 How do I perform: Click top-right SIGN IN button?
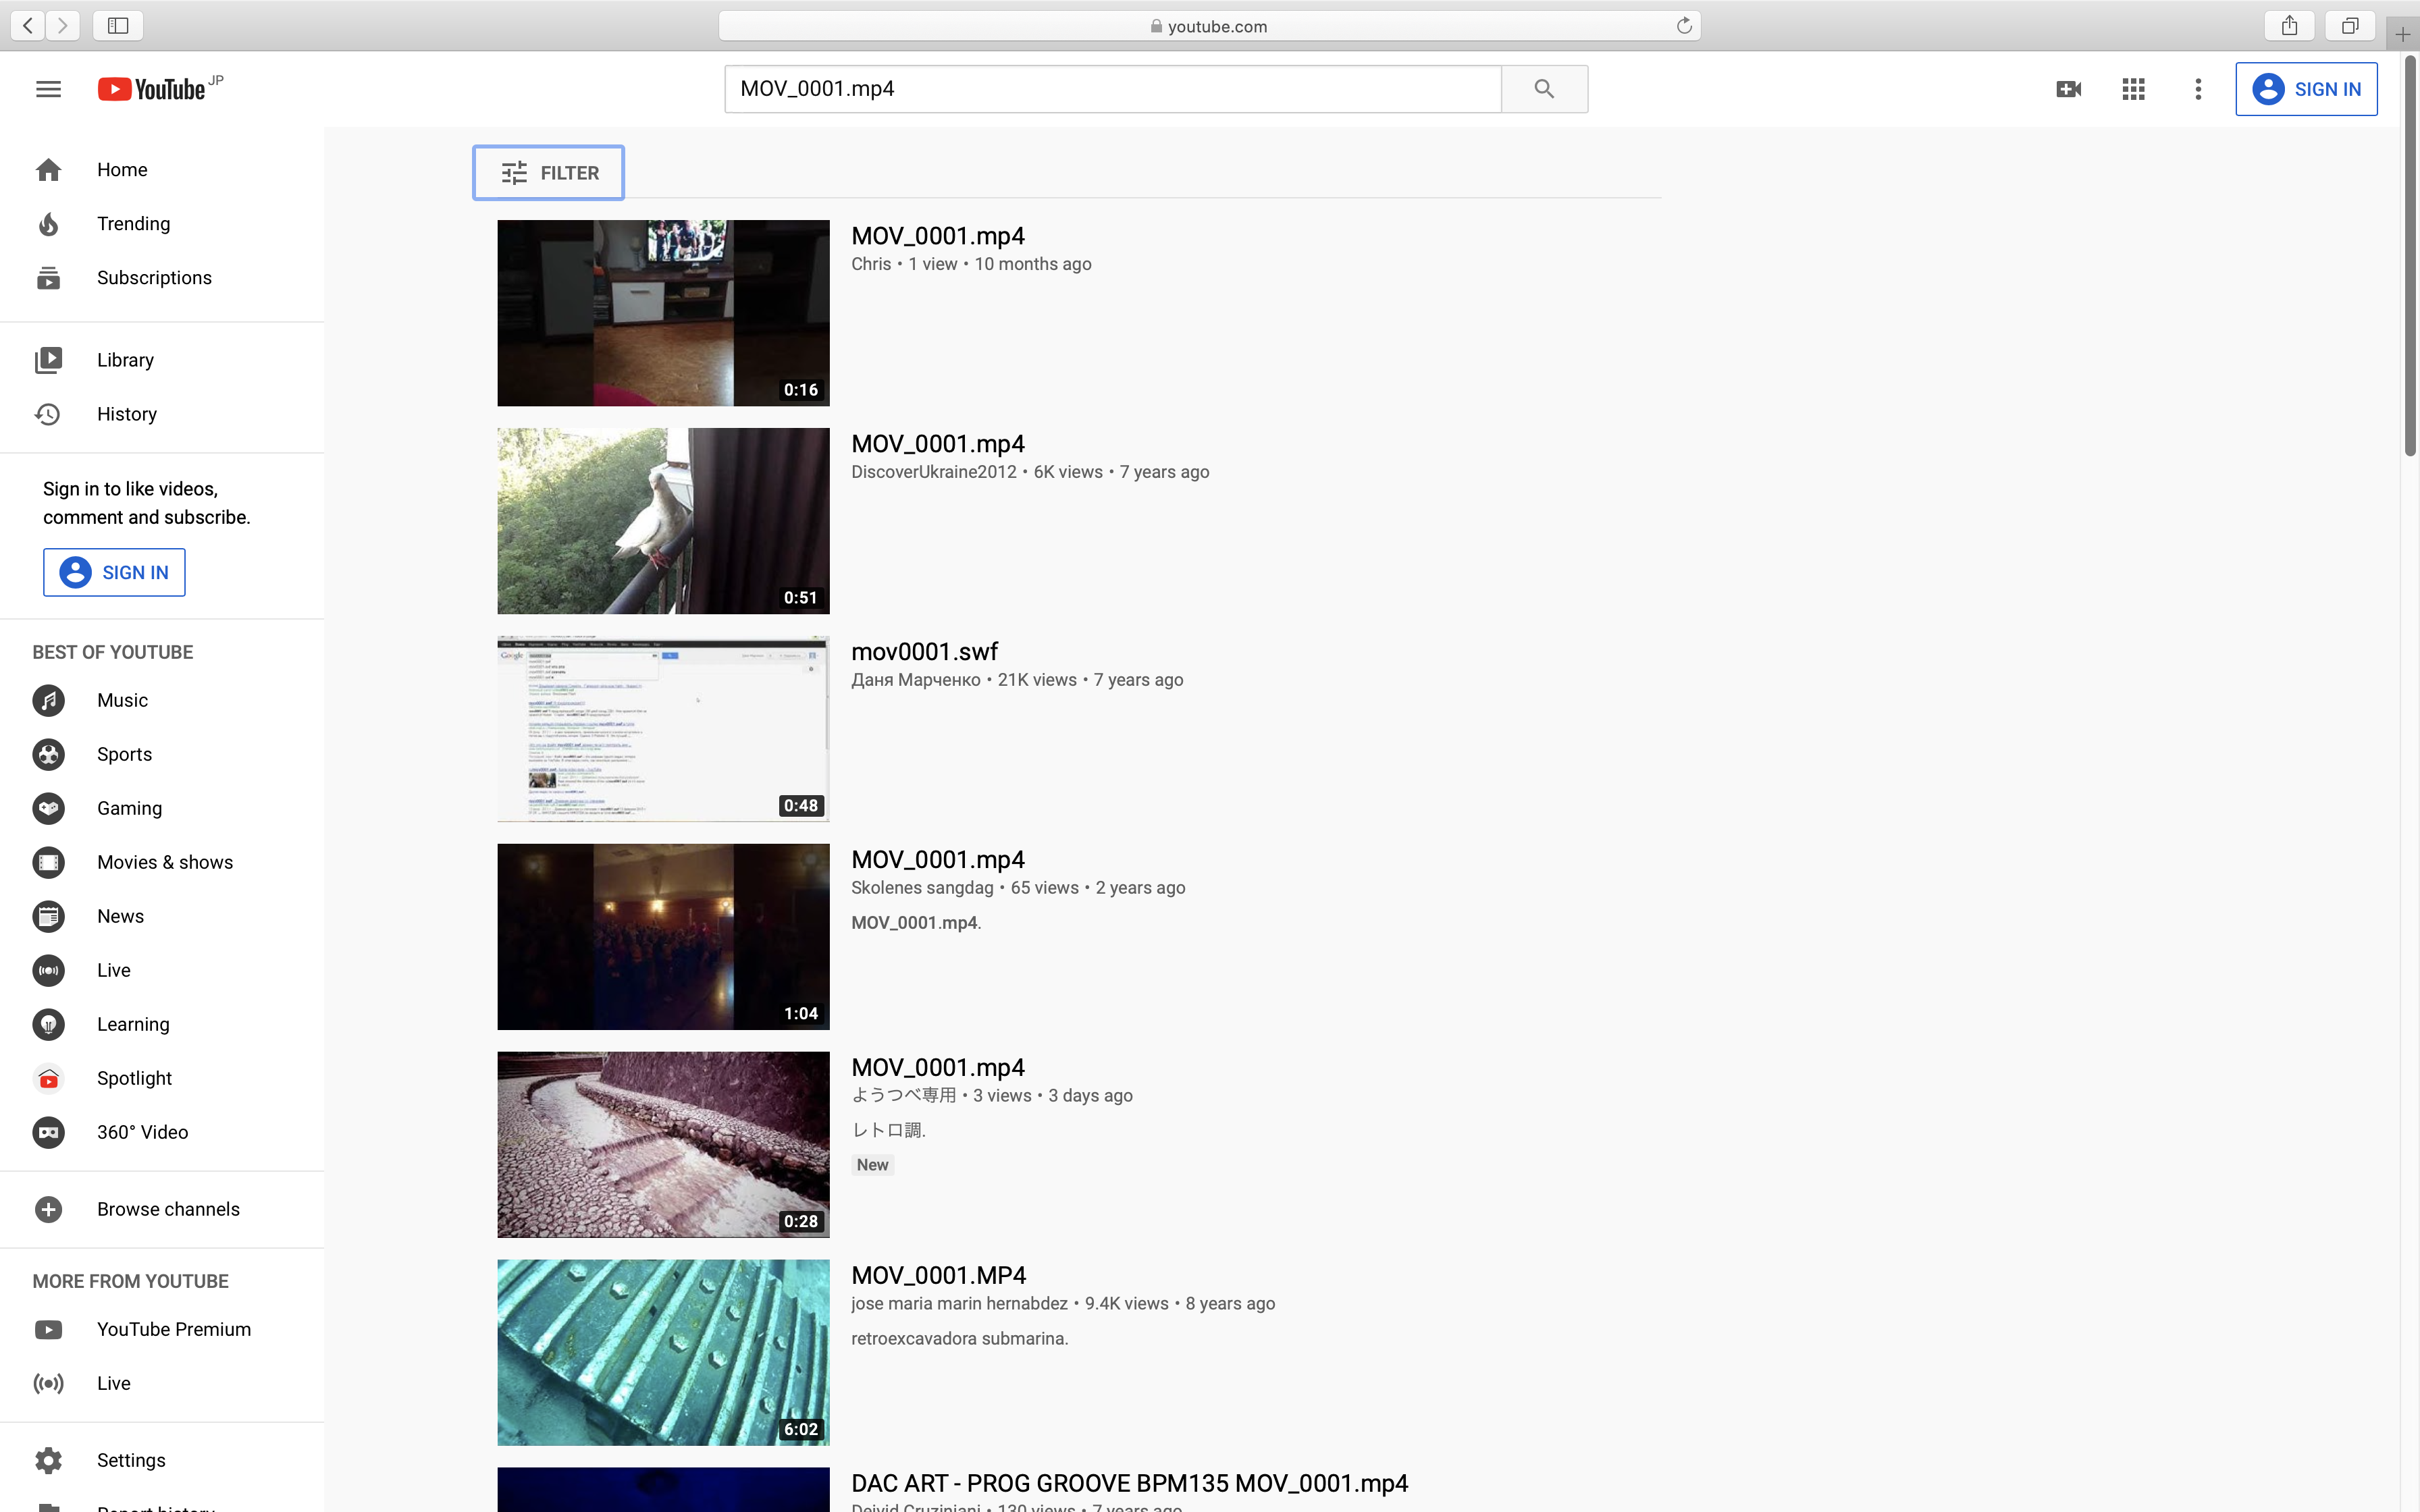click(x=2306, y=89)
